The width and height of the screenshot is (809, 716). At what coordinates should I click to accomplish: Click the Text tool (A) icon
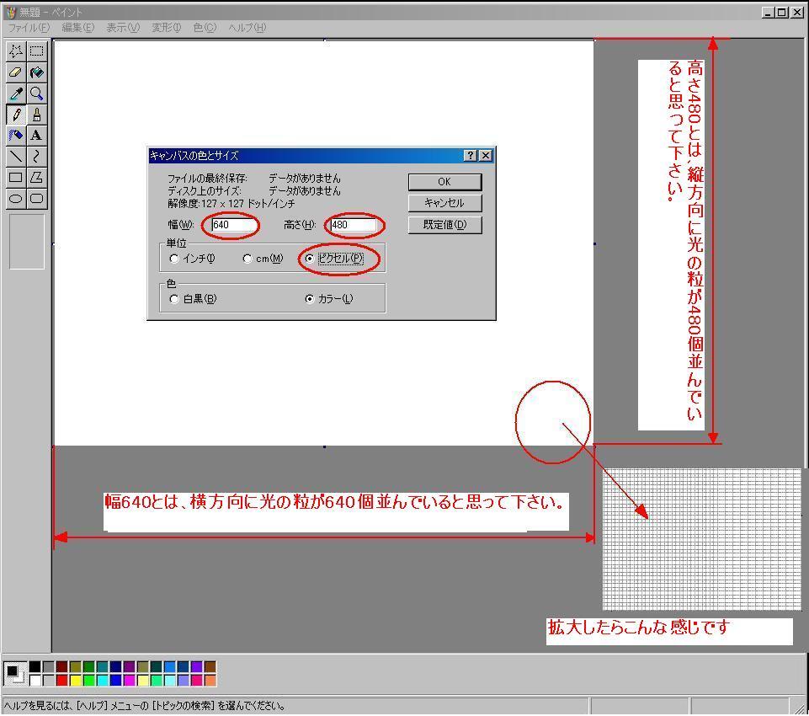point(36,136)
